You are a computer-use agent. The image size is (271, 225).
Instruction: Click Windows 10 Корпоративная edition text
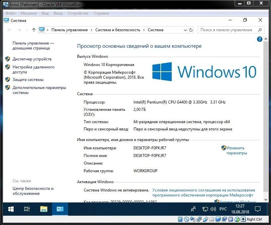pos(109,65)
